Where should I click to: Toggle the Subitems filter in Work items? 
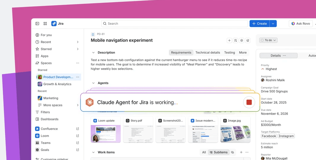219,152
